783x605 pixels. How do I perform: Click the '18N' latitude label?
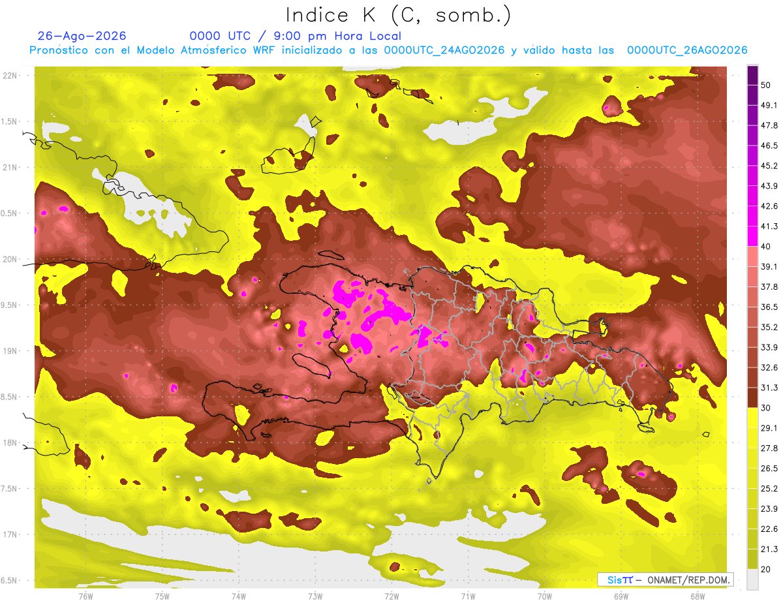click(10, 443)
